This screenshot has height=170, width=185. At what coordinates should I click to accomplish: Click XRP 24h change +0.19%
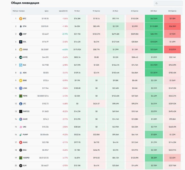(x=65, y=34)
